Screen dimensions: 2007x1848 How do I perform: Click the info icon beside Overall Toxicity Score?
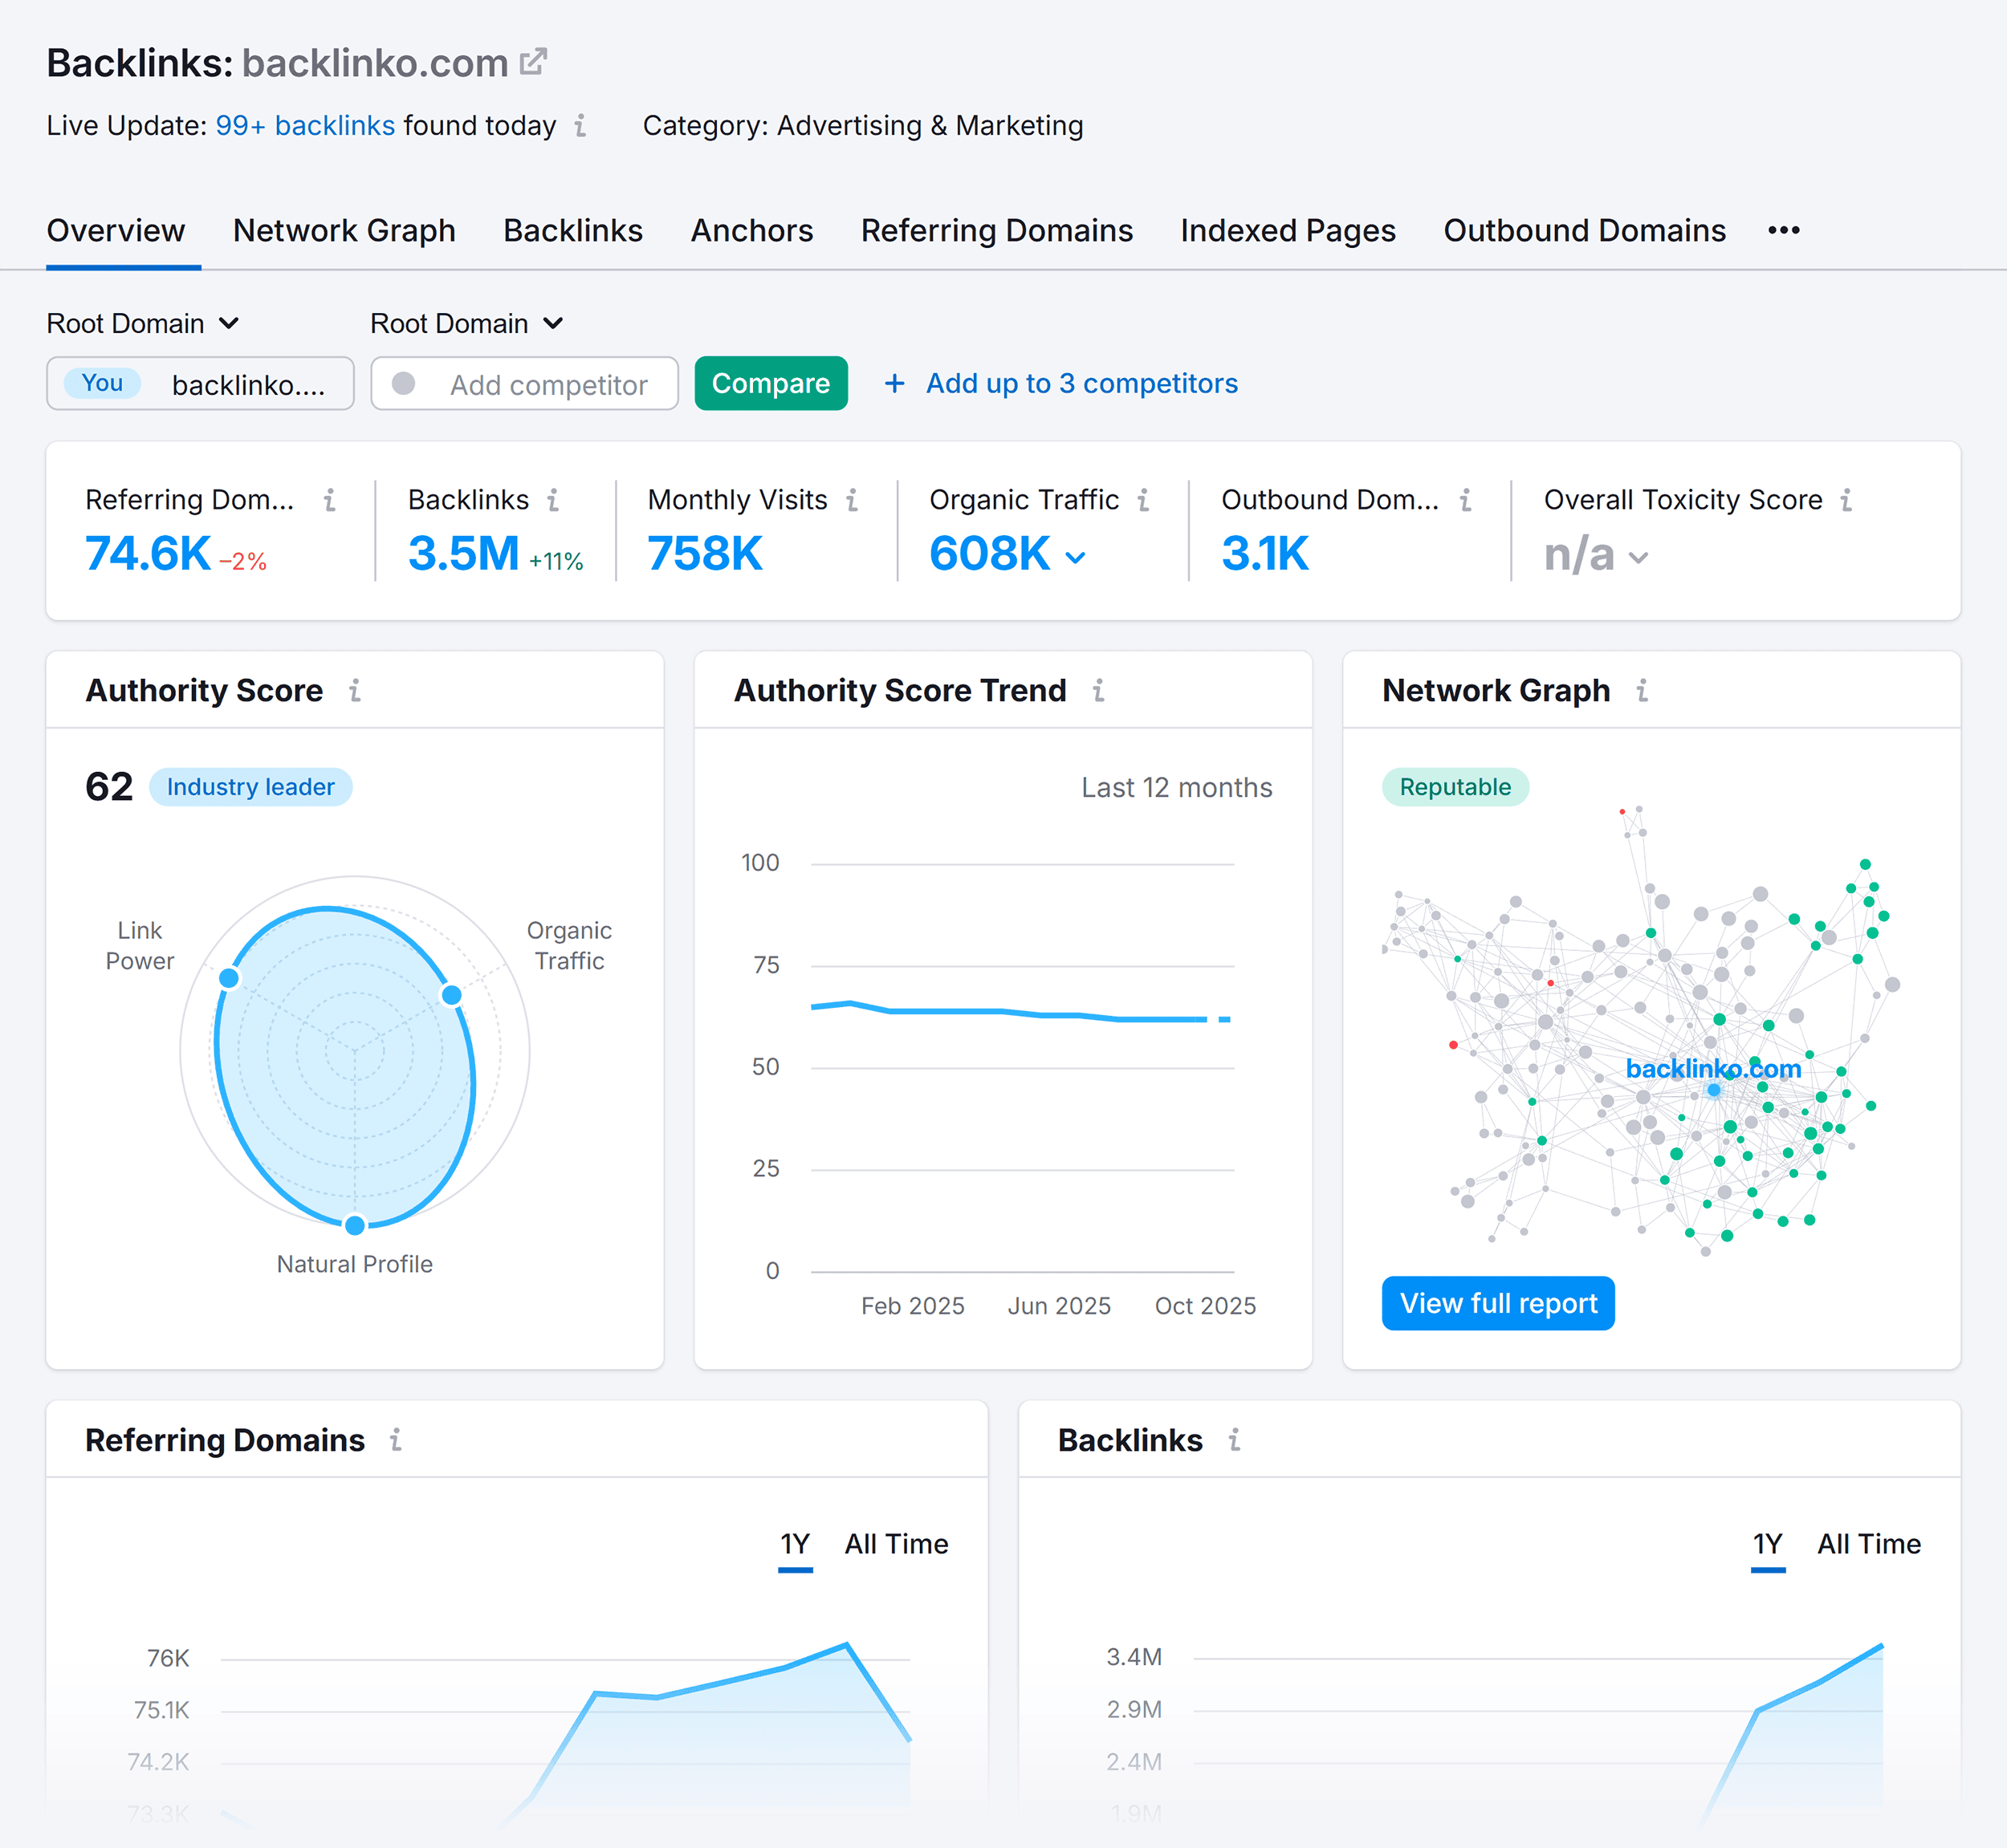pyautogui.click(x=1847, y=500)
